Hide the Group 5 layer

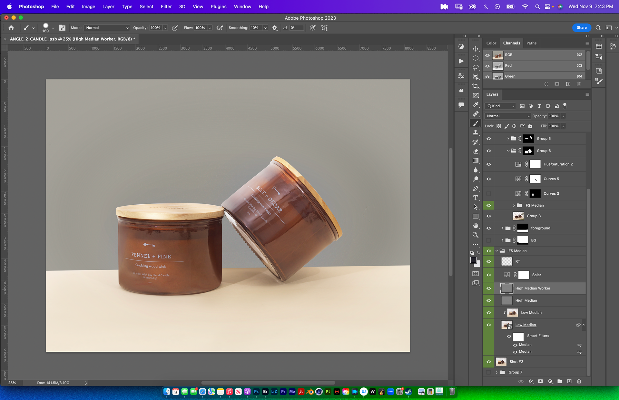pos(489,139)
